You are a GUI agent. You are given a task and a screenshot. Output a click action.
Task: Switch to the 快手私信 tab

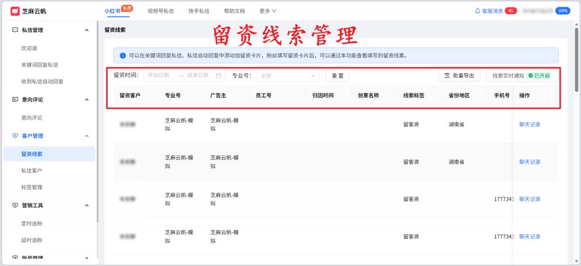point(199,11)
